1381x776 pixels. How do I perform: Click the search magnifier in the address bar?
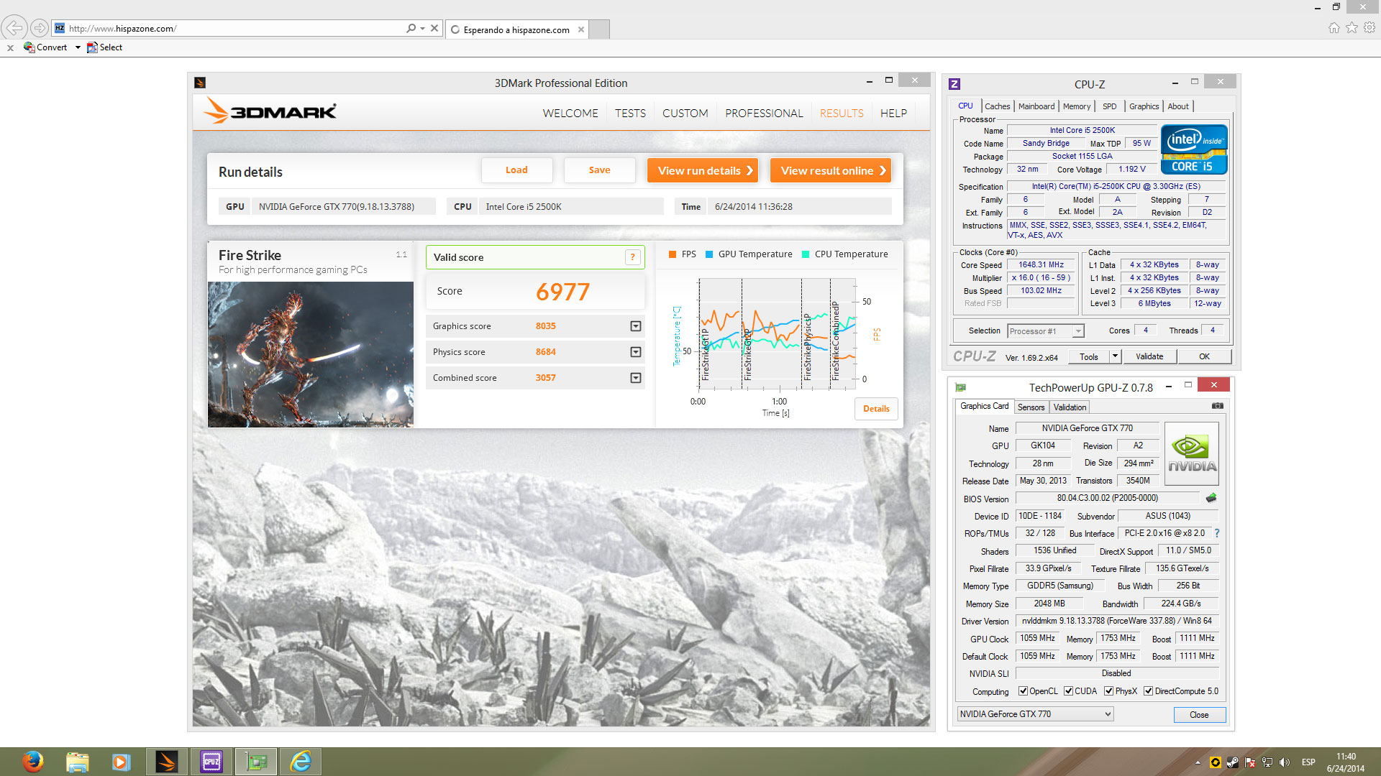(x=411, y=28)
